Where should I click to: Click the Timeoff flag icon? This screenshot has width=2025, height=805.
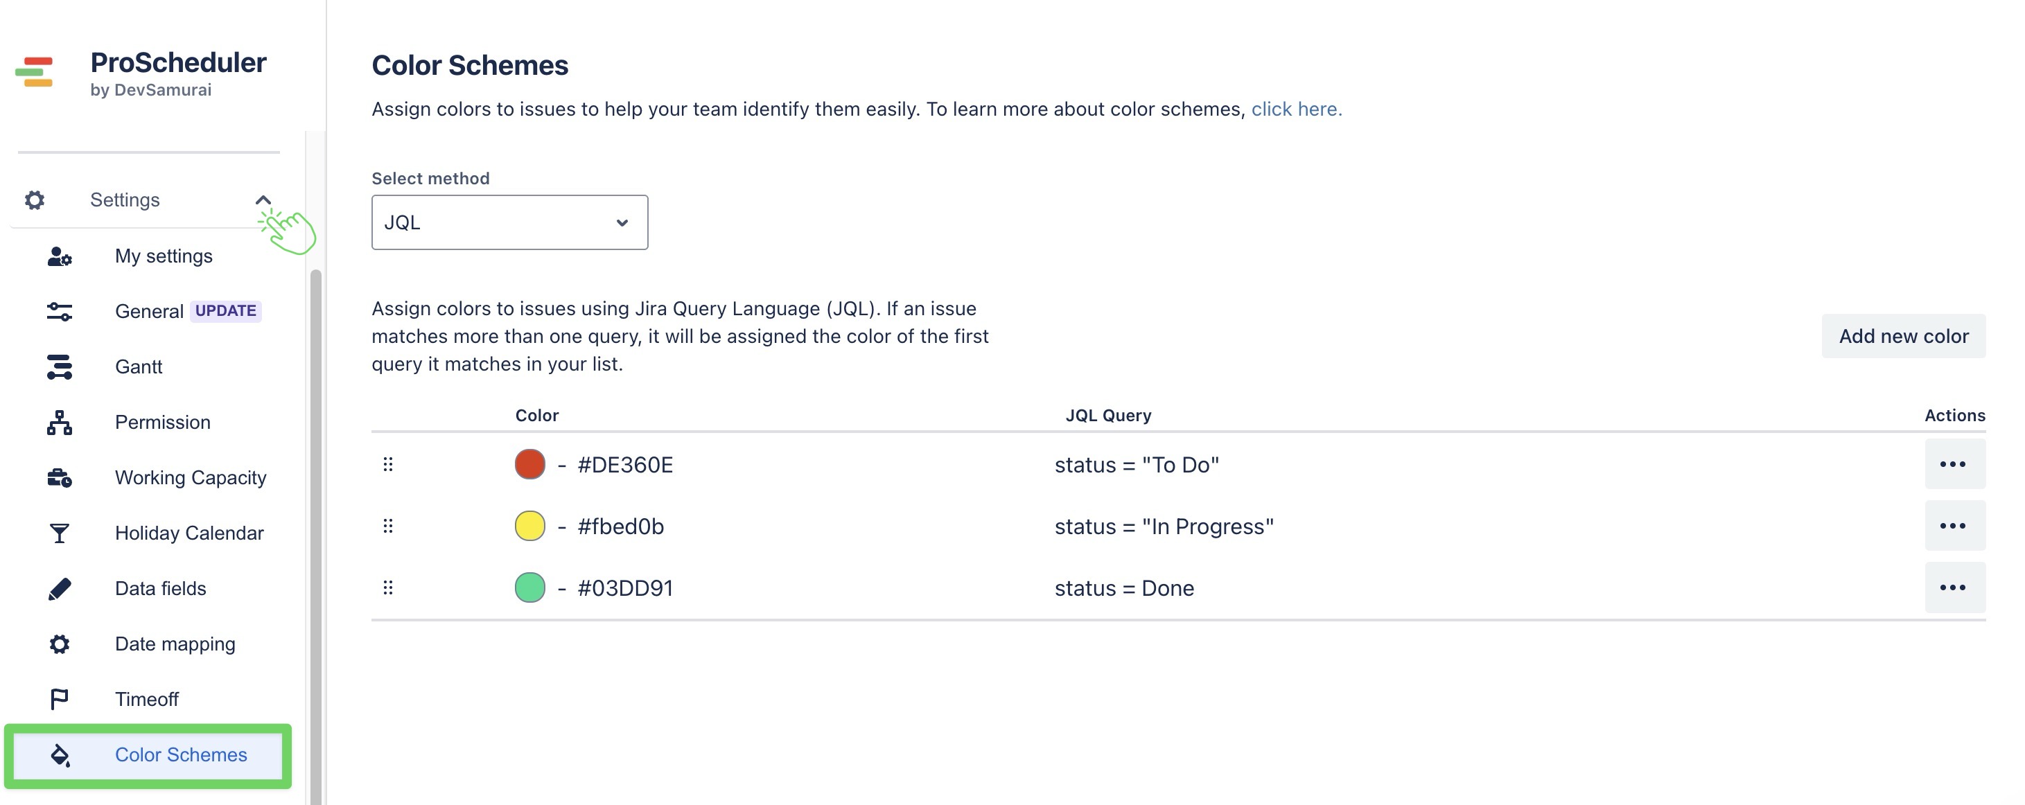[x=60, y=699]
